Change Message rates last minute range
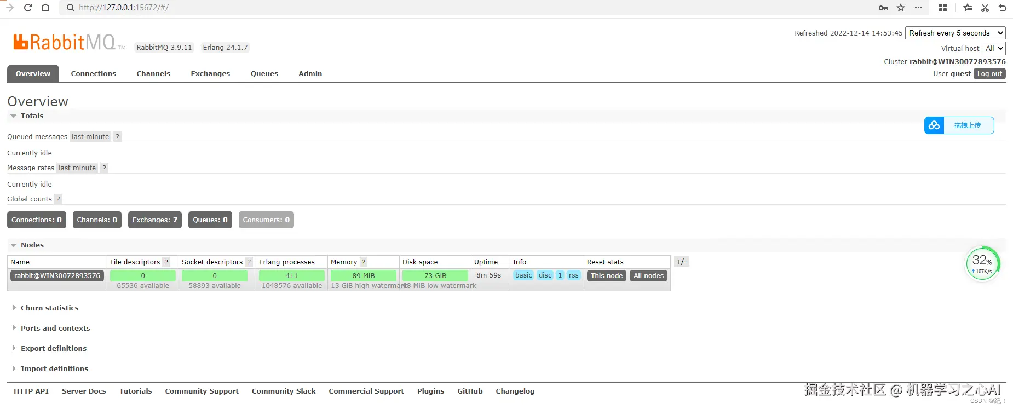 coord(77,168)
